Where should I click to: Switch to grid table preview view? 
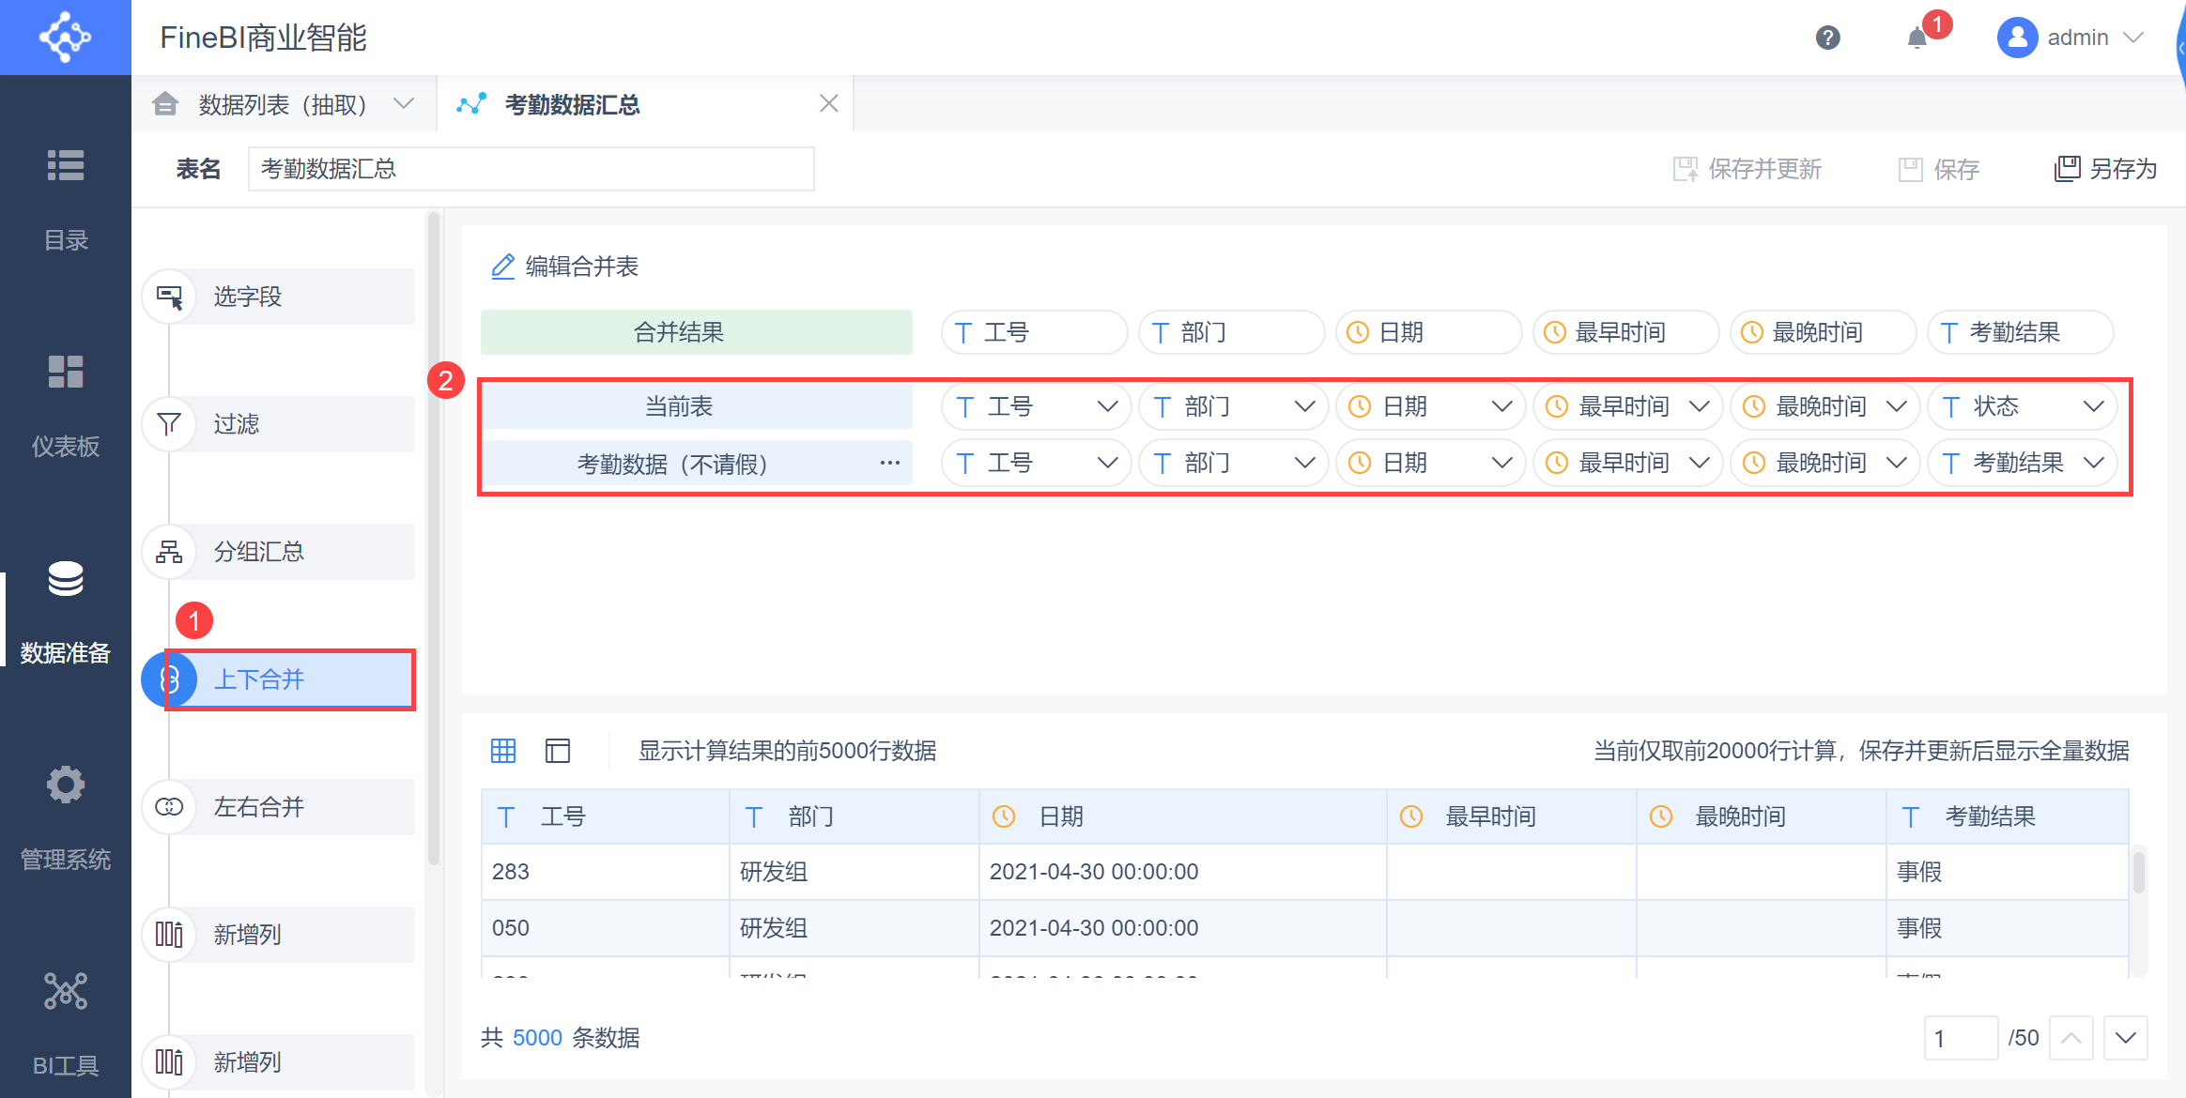coord(503,751)
